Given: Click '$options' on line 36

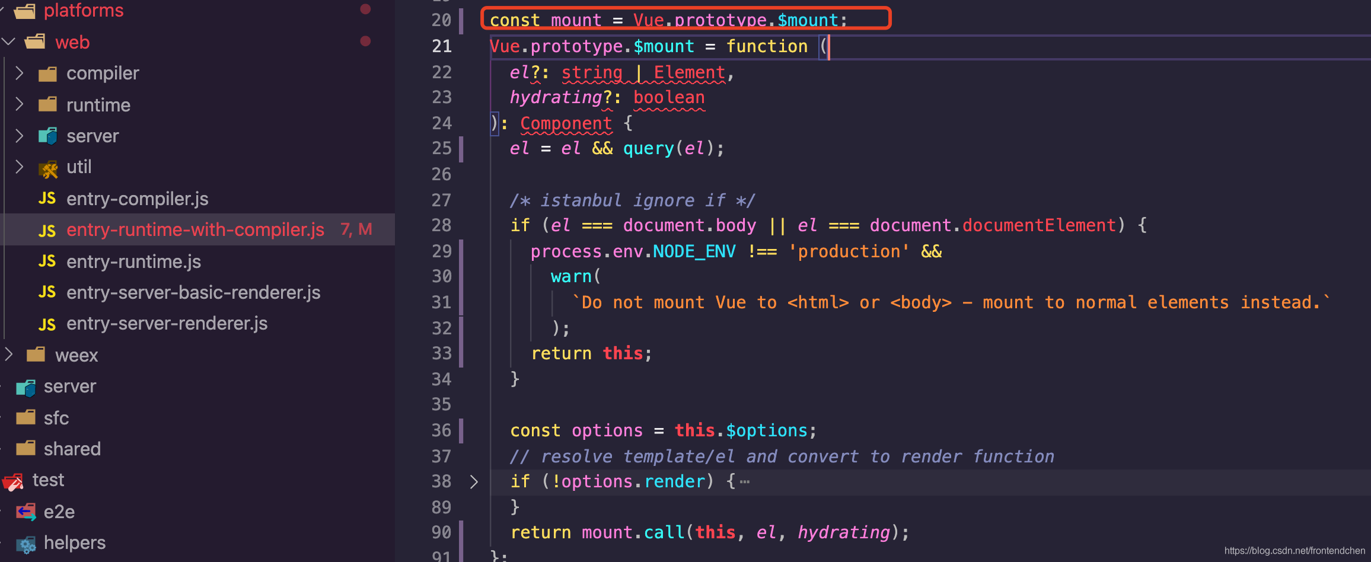Looking at the screenshot, I should (767, 430).
